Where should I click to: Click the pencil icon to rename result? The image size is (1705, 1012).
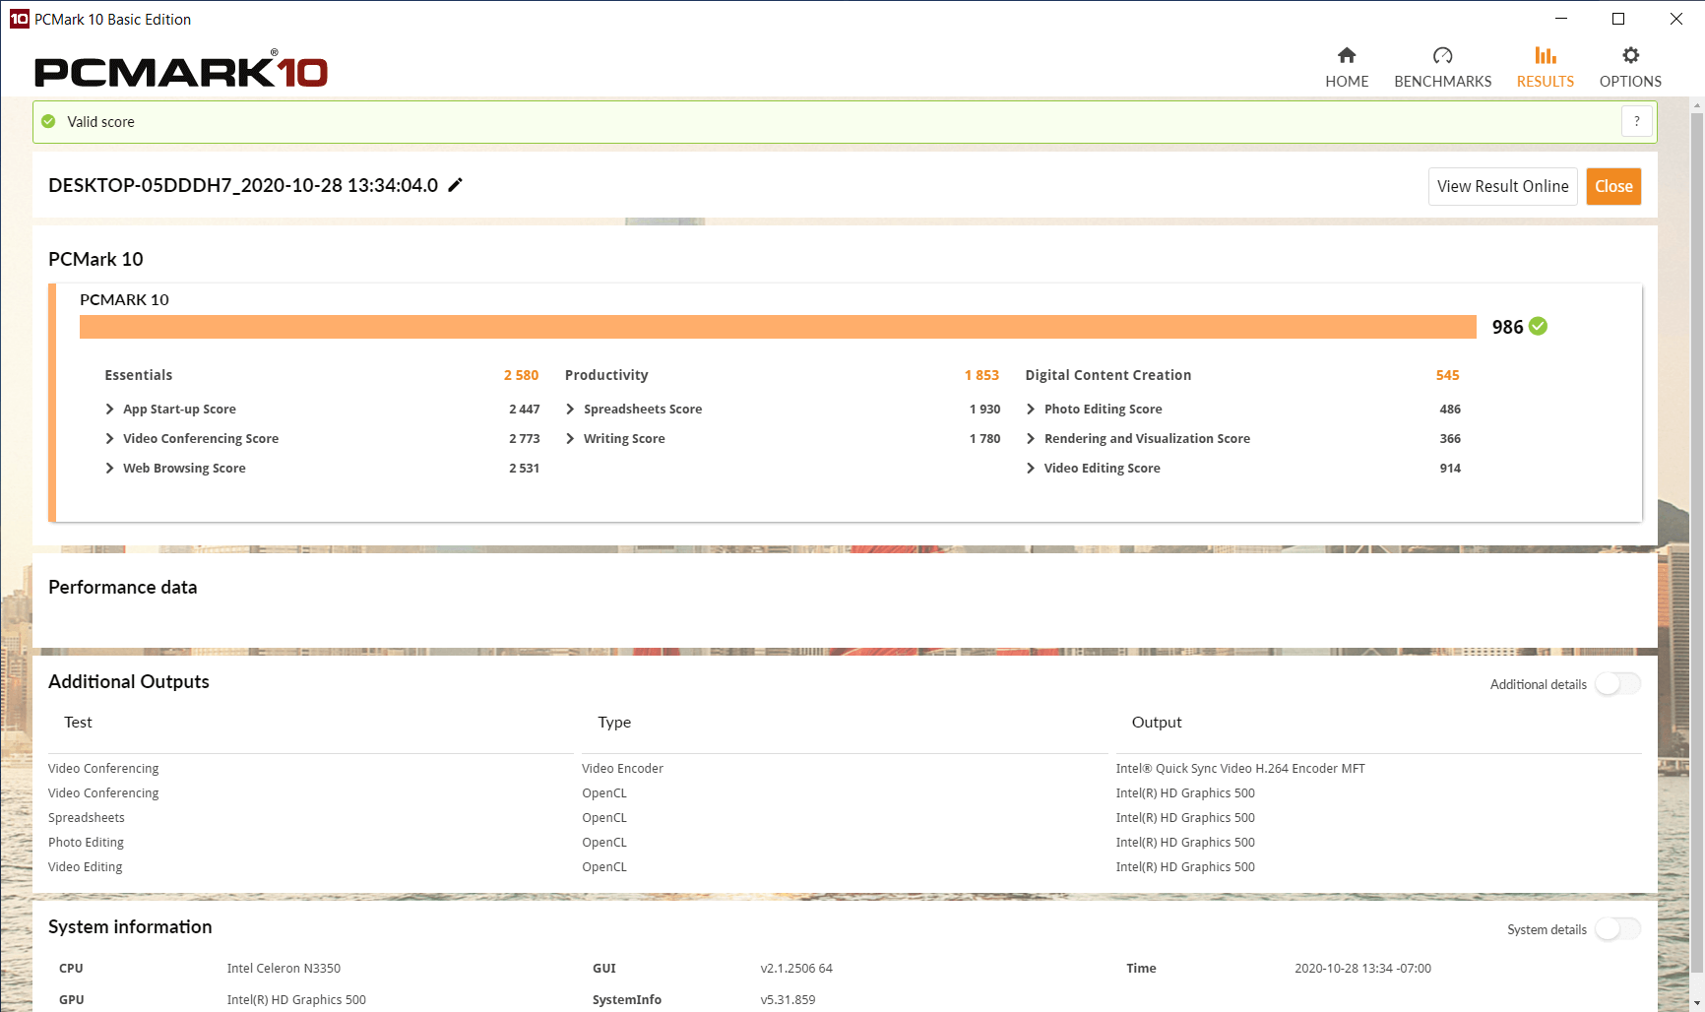(455, 185)
